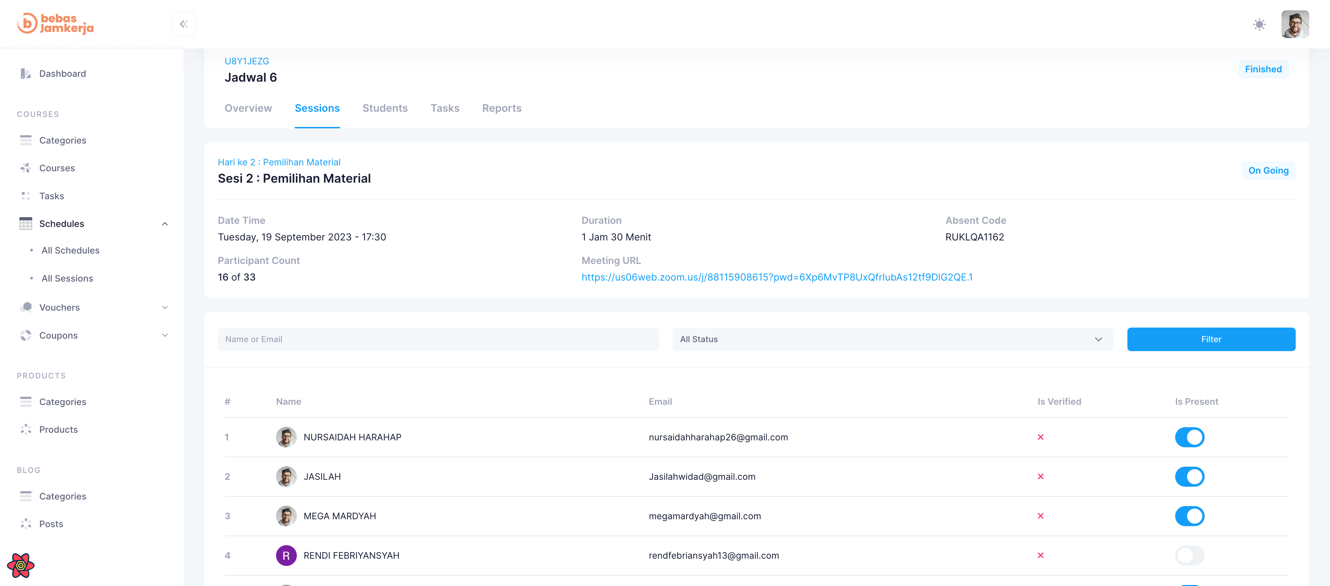Expand the Vouchers submenu
Viewport: 1330px width, 586px height.
point(165,308)
